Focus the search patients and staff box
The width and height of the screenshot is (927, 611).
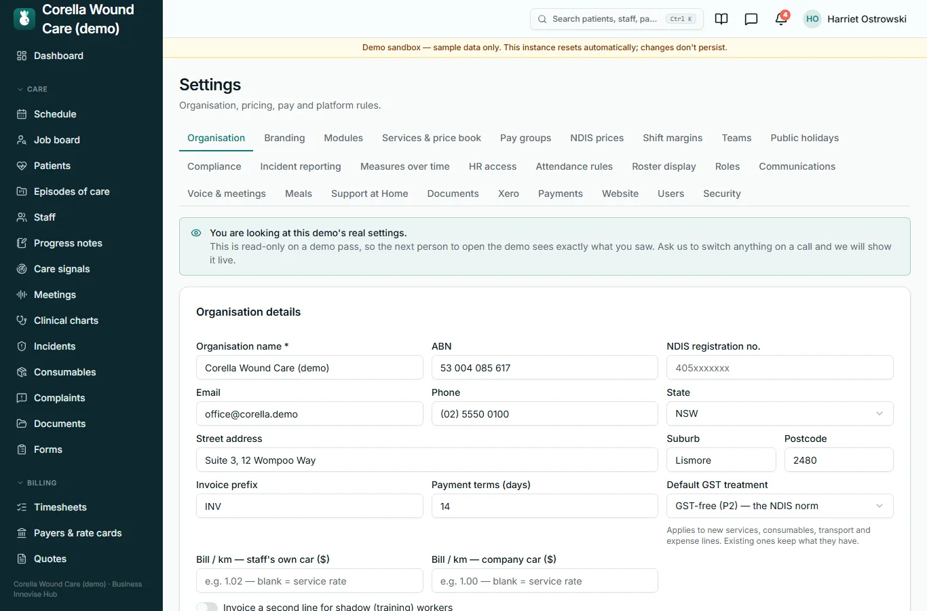point(616,19)
